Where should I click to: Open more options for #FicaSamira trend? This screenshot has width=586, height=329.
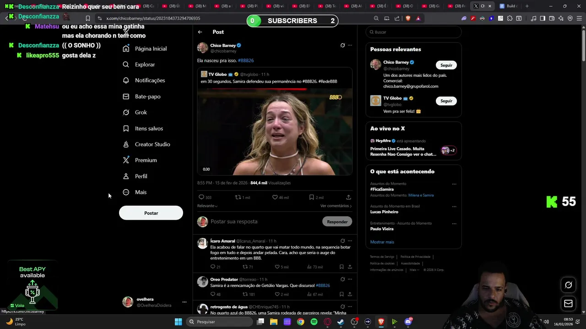pyautogui.click(x=454, y=184)
